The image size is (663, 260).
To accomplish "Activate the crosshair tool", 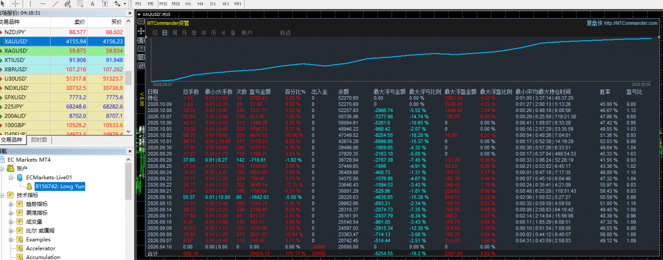I will click(15, 4).
